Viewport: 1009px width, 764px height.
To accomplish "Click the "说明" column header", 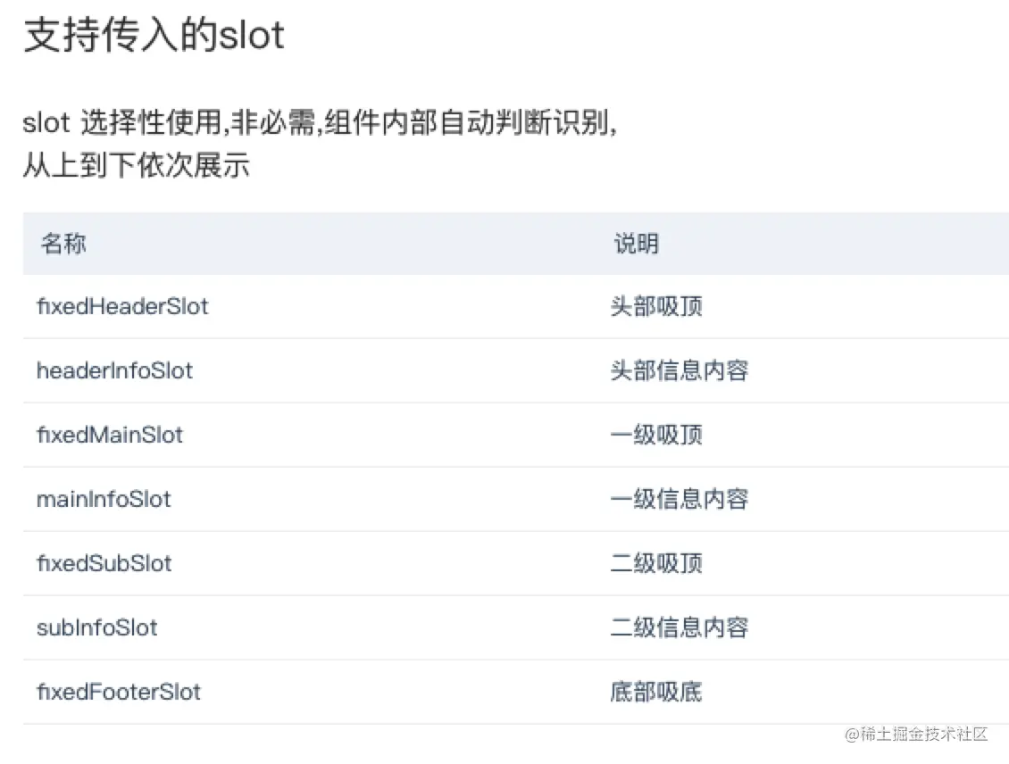I will click(636, 244).
